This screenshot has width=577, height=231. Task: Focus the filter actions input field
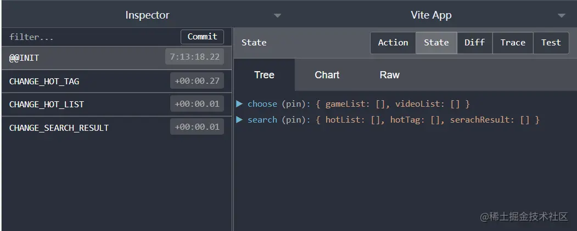tap(91, 37)
